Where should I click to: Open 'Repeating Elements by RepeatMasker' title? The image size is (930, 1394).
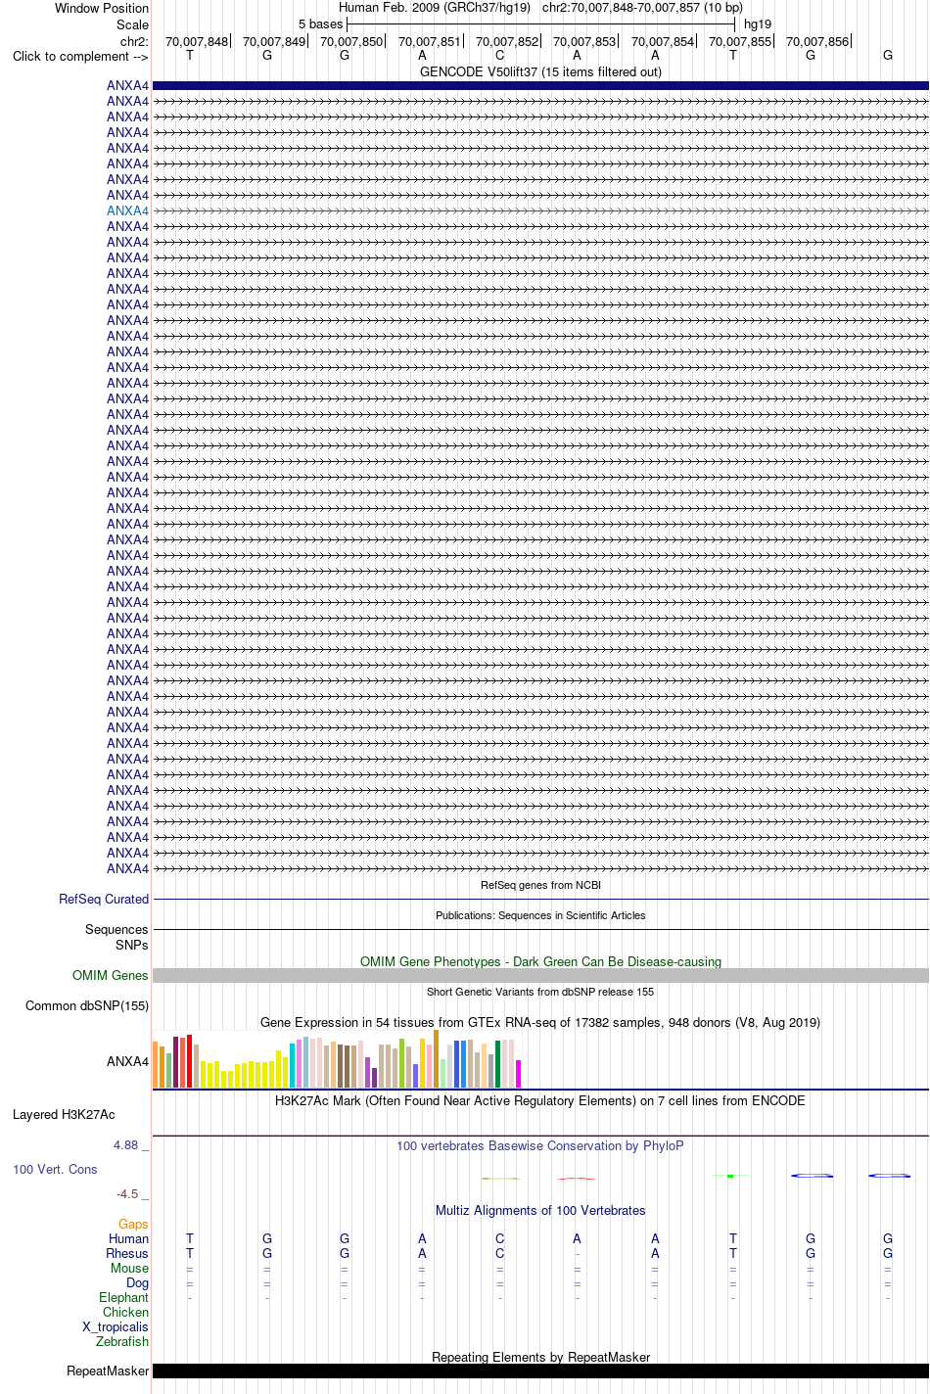[x=540, y=1357]
